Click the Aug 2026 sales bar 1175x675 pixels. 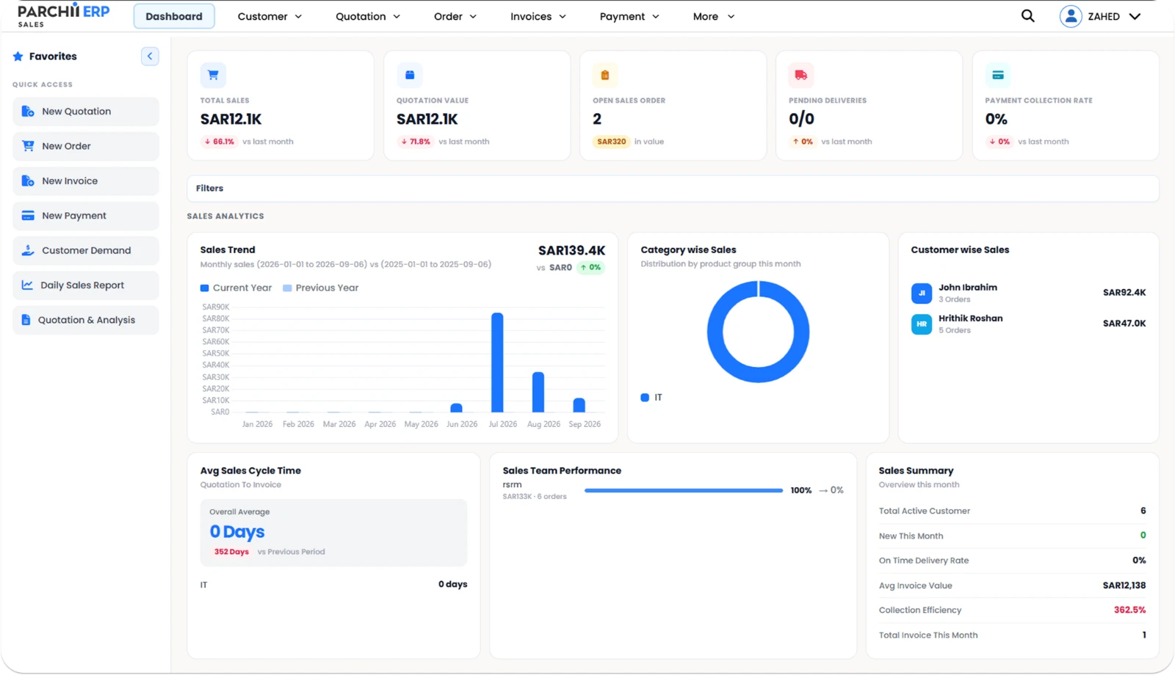[x=538, y=392]
